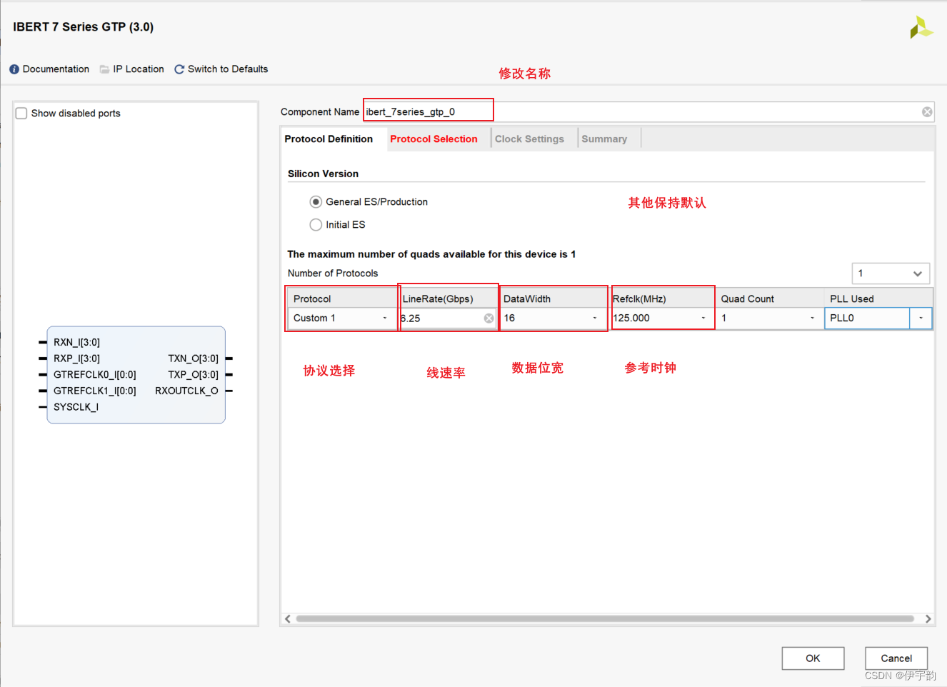
Task: Clear the LineRate value with x icon
Action: pos(488,319)
